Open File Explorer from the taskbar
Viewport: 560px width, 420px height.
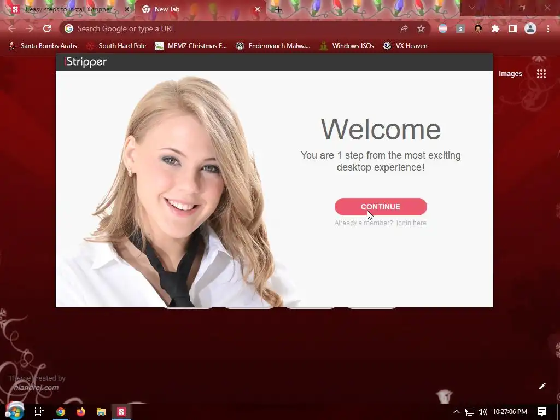(101, 411)
